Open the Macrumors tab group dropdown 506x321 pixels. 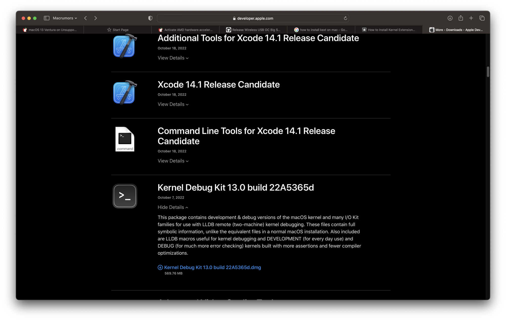click(65, 18)
